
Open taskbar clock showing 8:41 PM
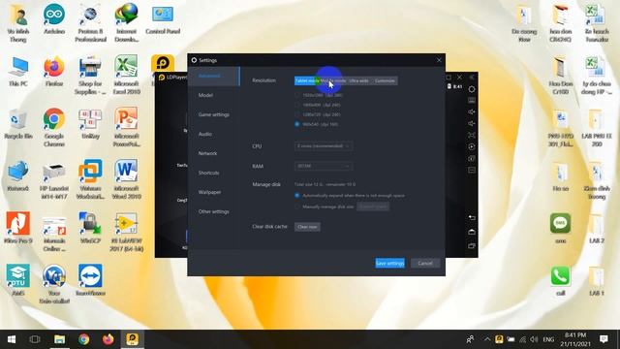click(x=574, y=339)
